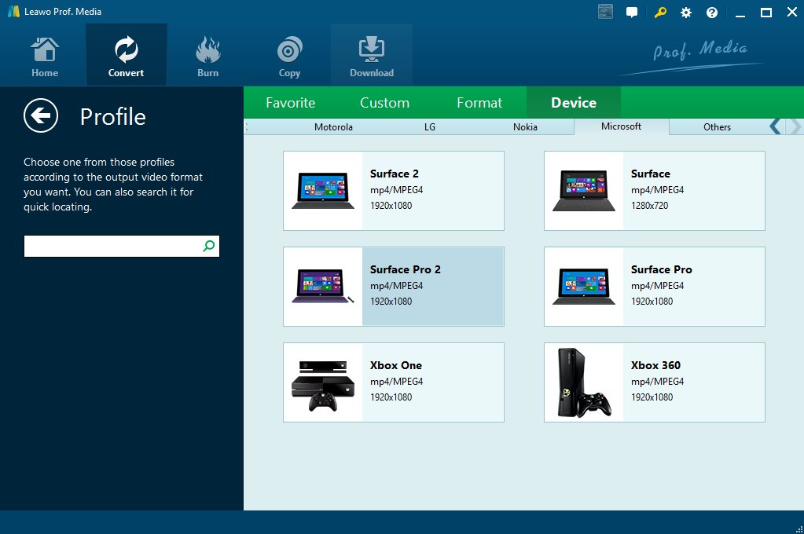Open the Download module
The image size is (804, 534).
pos(371,55)
